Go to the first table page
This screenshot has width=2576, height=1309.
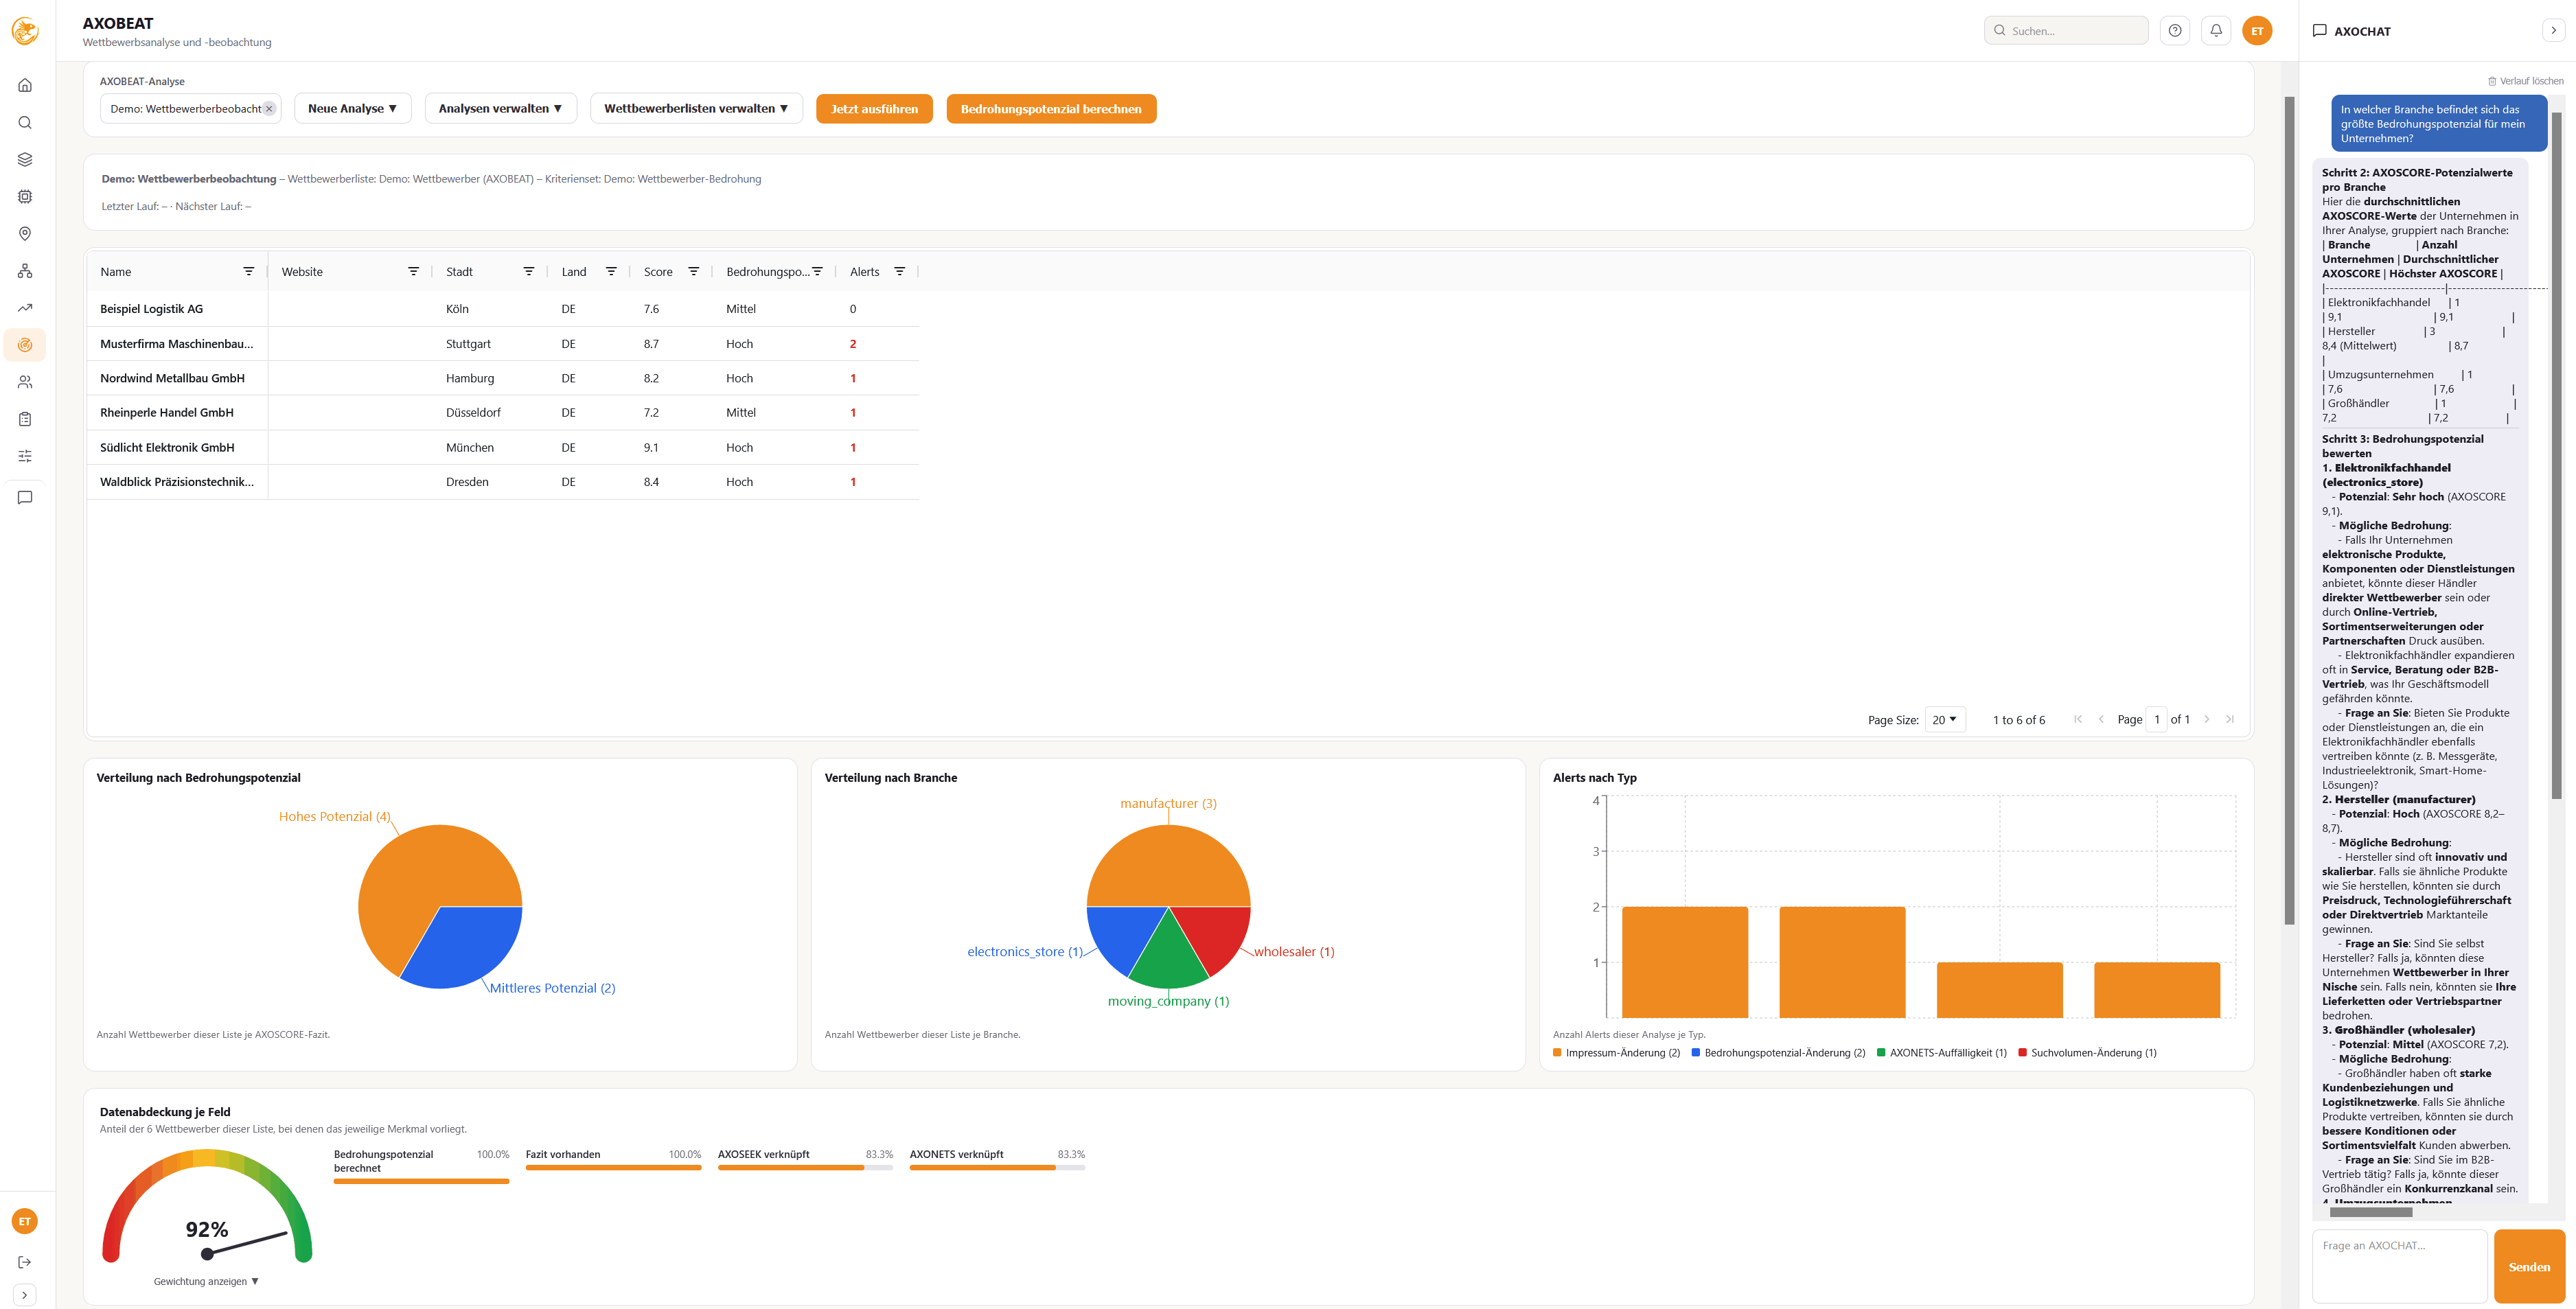coord(2078,720)
